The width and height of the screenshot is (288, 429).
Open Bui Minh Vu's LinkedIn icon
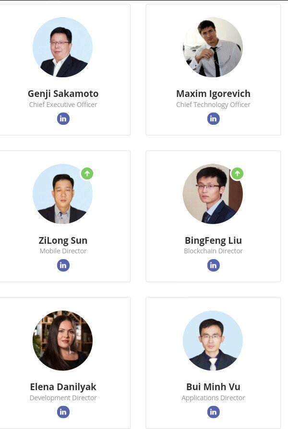[214, 412]
